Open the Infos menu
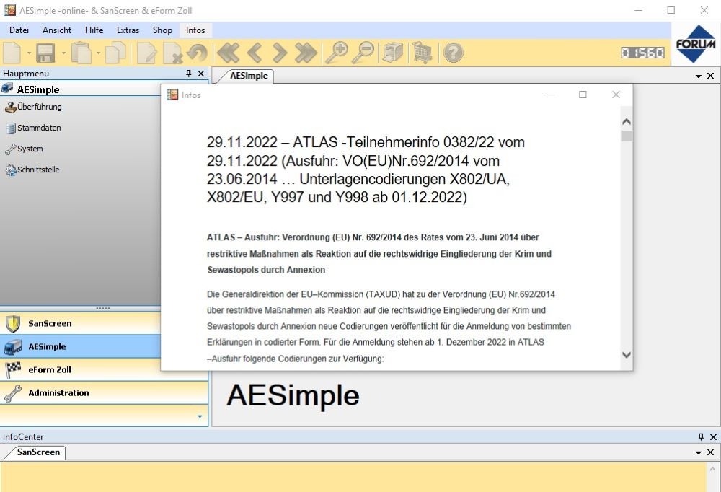 (x=195, y=30)
